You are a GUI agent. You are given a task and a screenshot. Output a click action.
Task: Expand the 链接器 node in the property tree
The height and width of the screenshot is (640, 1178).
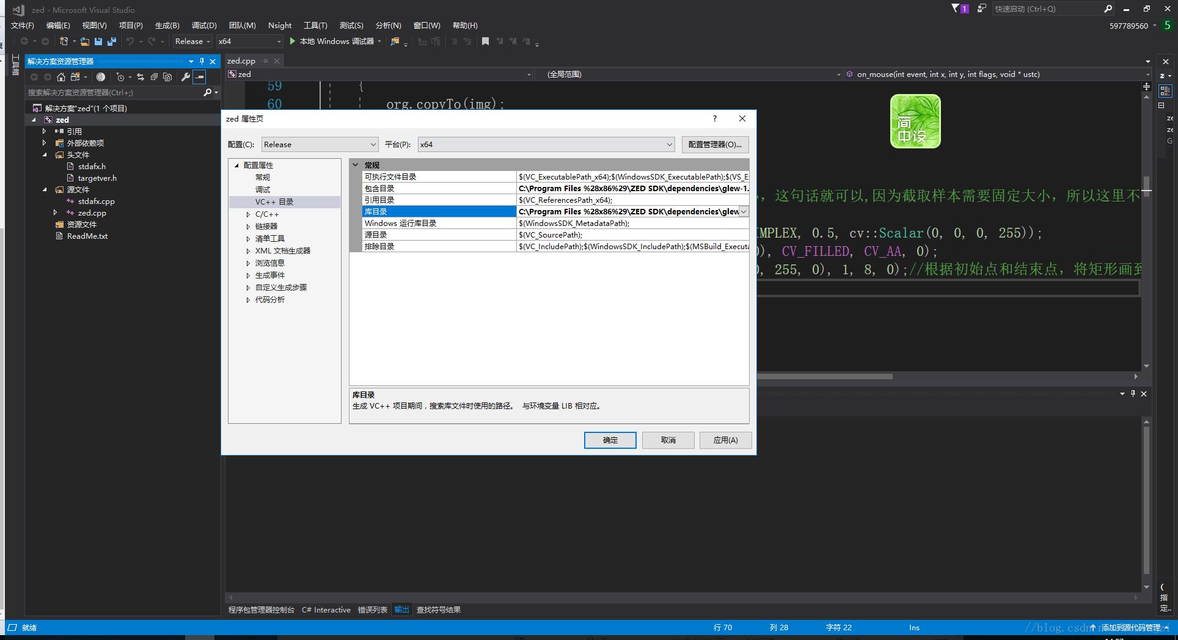(x=248, y=227)
